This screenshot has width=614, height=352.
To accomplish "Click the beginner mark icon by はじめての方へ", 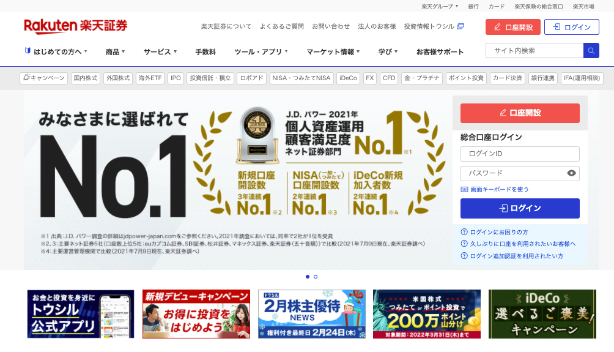I will click(28, 51).
